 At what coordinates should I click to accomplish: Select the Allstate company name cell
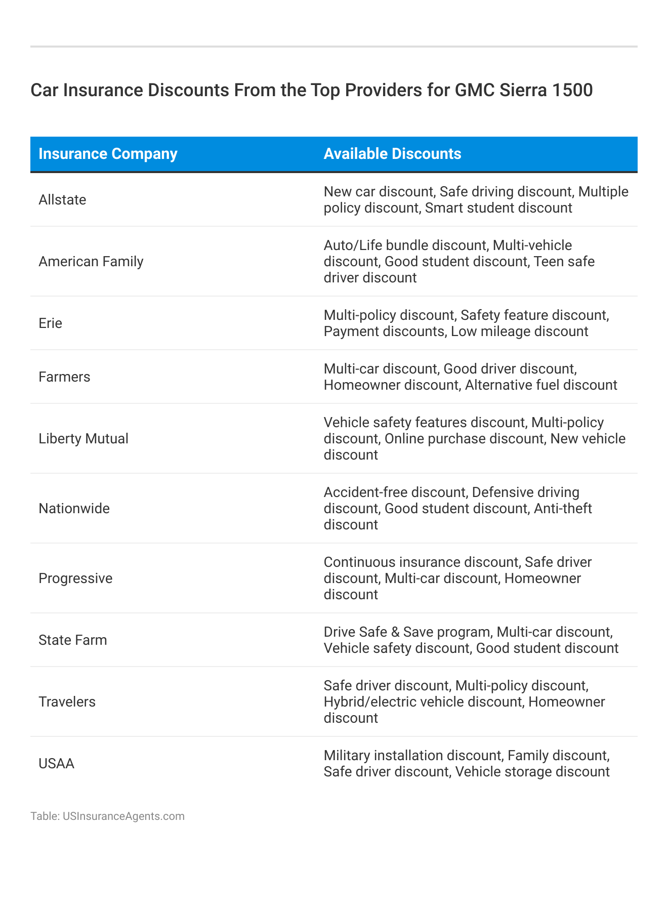[x=62, y=199]
